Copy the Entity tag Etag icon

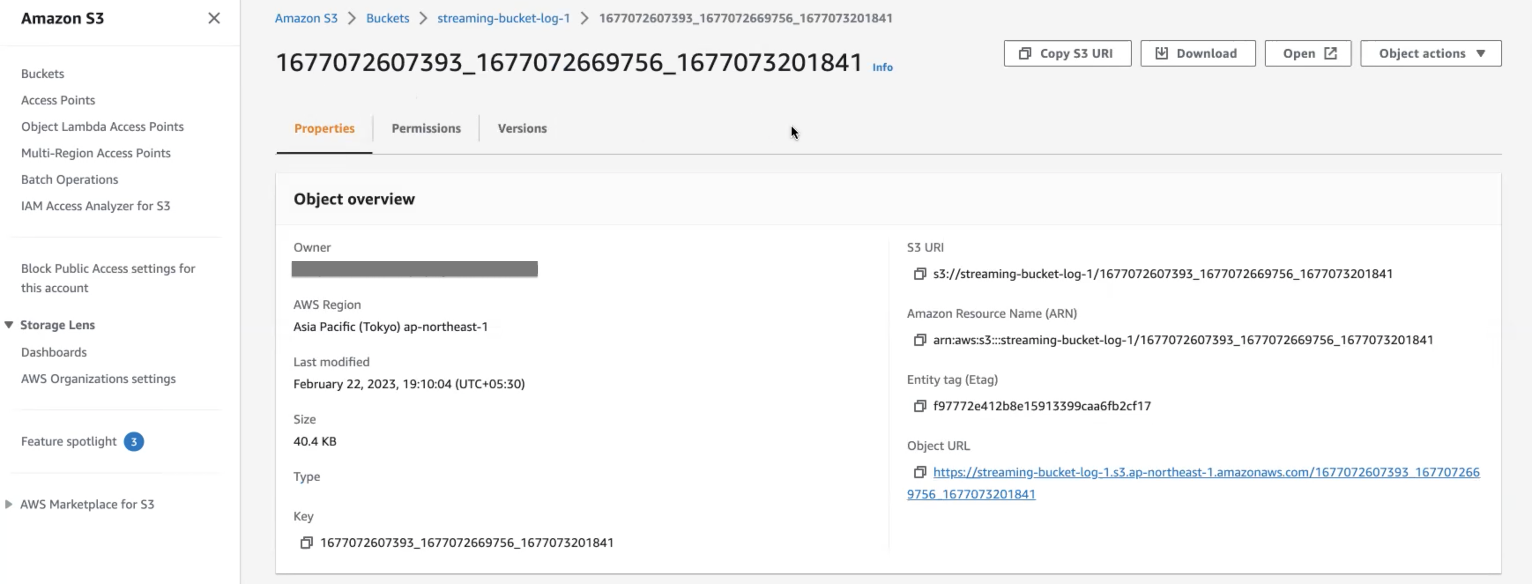click(x=919, y=405)
